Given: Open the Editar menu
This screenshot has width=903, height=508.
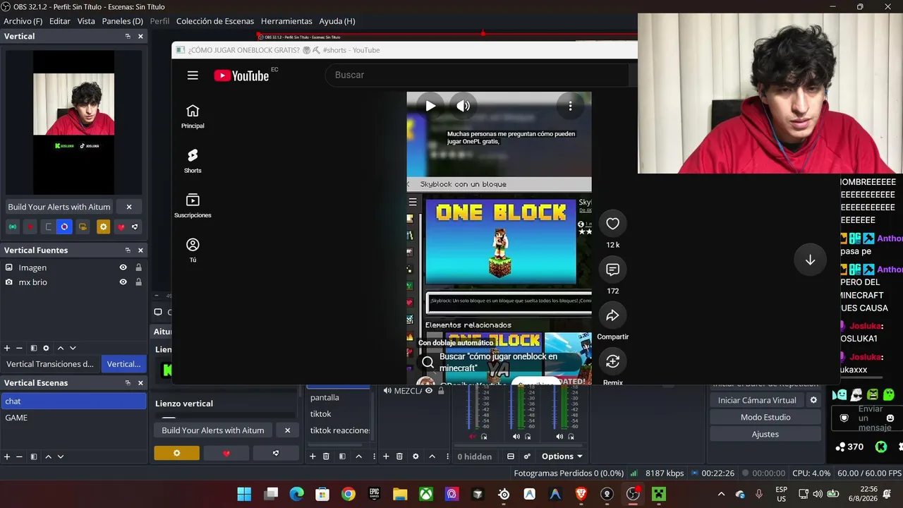Looking at the screenshot, I should 59,21.
